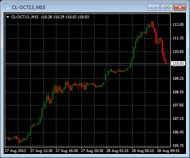
Task: Click the 27 Aug 20:30 time axis label
Action: coord(92,151)
